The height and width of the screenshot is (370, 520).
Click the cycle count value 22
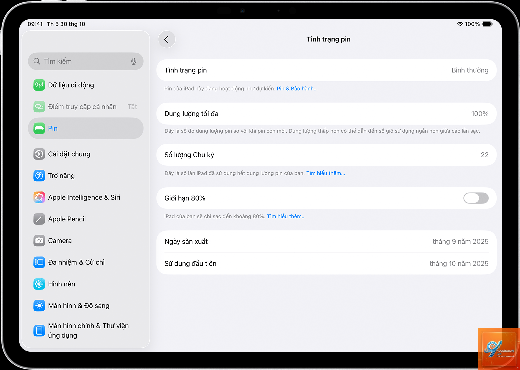(x=485, y=155)
